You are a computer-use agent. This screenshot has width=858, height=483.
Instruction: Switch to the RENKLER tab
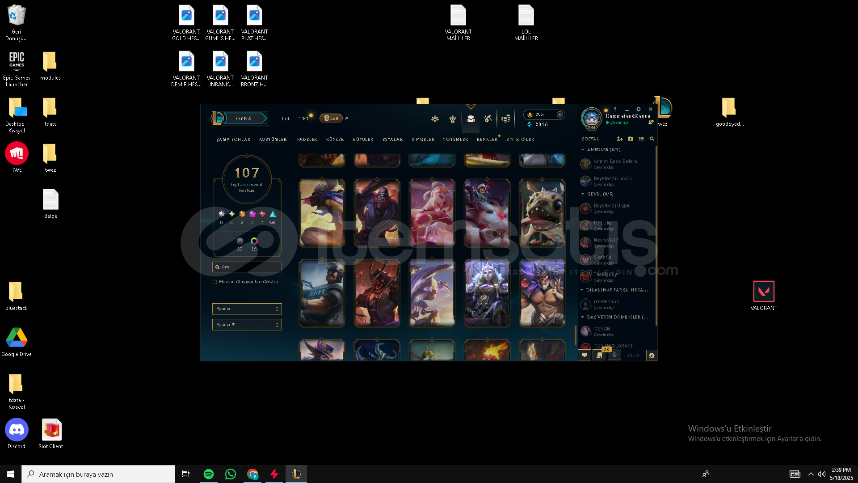coord(487,140)
